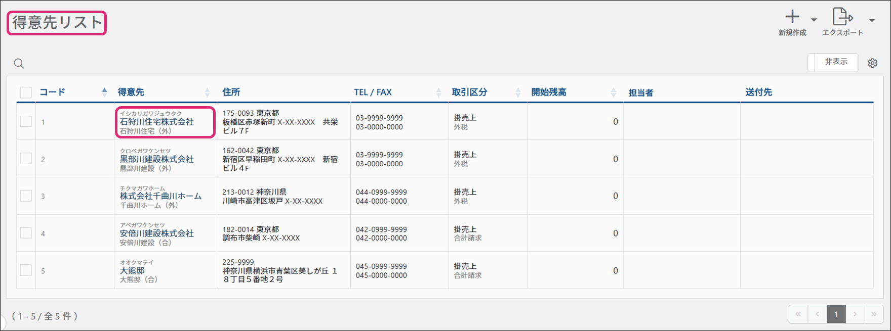Sort by 取引区分 column arrows

(518, 92)
